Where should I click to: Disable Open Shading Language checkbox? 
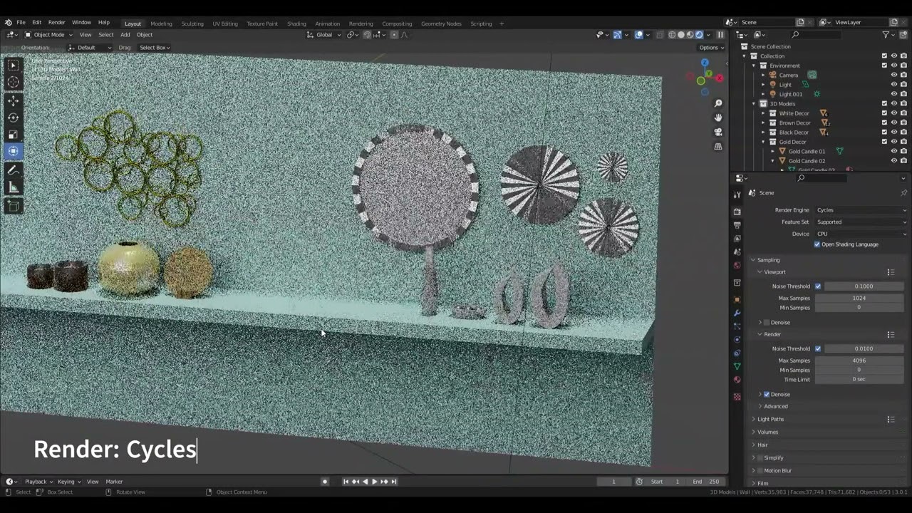click(817, 244)
